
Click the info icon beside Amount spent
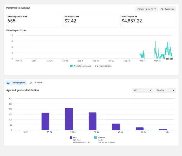point(136,17)
